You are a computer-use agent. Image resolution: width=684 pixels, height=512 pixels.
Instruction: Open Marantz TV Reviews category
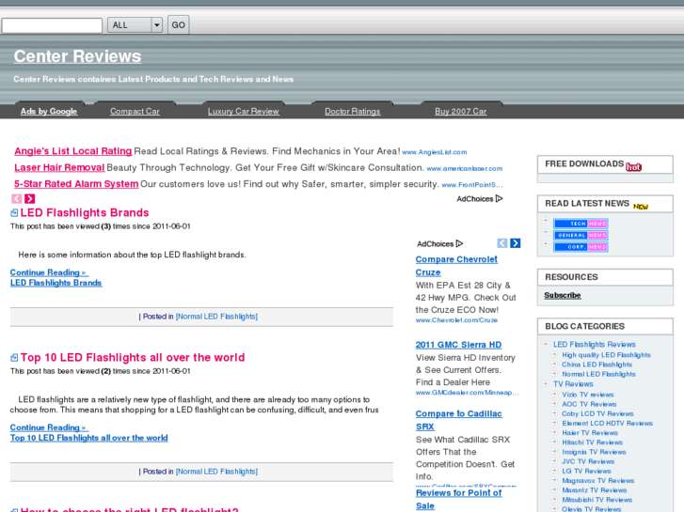click(594, 490)
